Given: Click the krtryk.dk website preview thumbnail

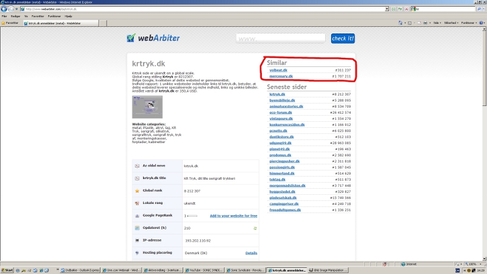Looking at the screenshot, I should click(147, 107).
